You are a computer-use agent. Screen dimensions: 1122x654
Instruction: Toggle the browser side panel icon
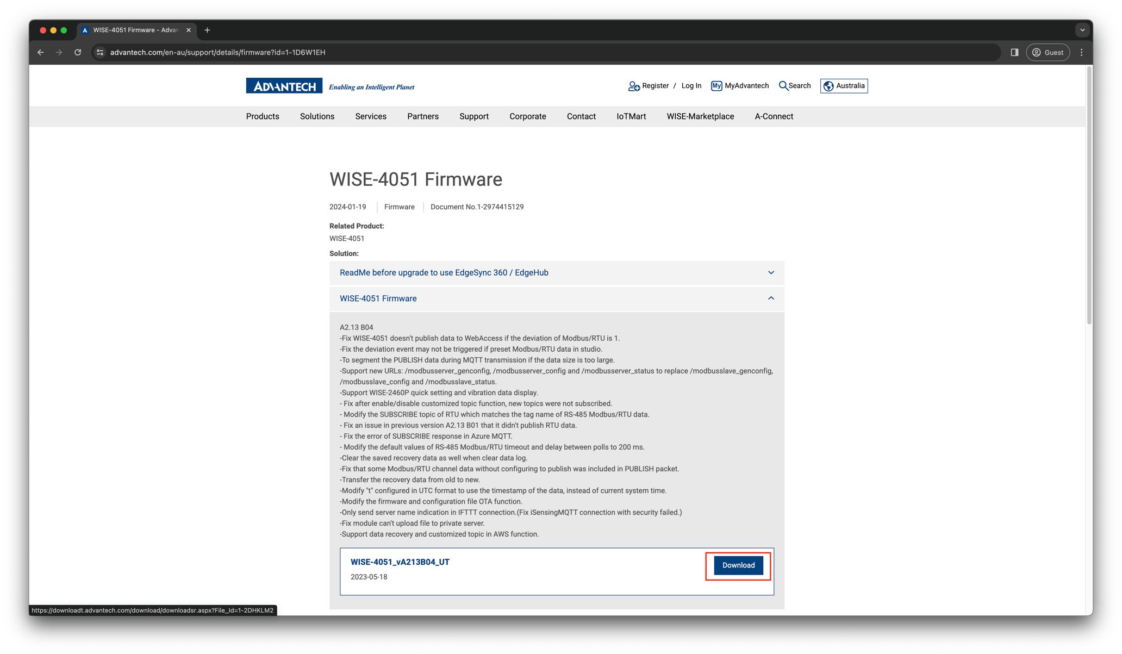coord(1013,52)
